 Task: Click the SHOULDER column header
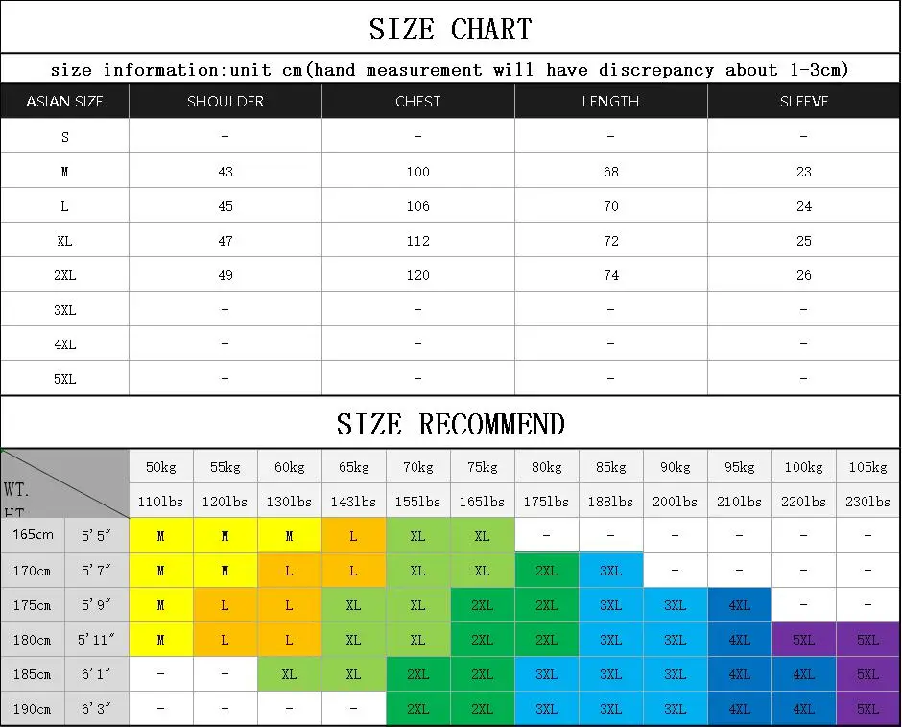point(225,102)
